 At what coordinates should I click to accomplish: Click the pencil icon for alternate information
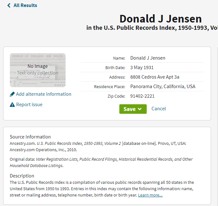point(12,94)
